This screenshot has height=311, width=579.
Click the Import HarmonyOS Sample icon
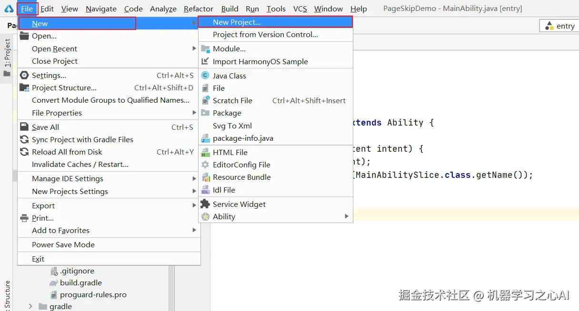[x=205, y=61]
